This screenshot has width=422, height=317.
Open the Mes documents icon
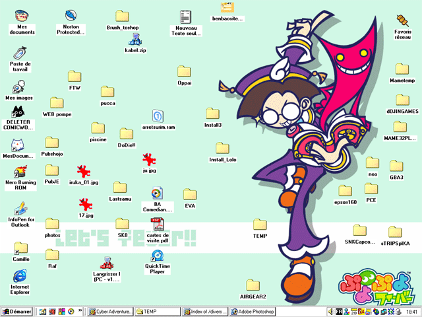[x=22, y=16]
